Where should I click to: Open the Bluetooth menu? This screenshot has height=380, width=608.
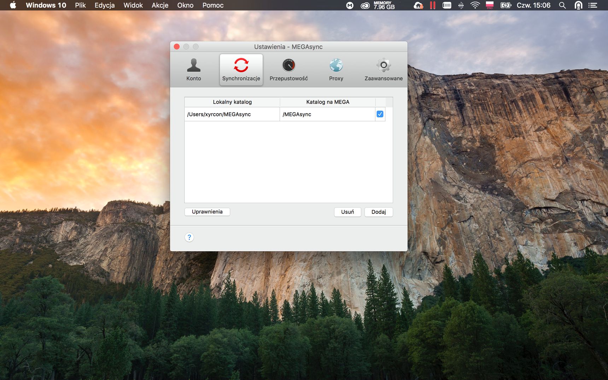pos(461,5)
